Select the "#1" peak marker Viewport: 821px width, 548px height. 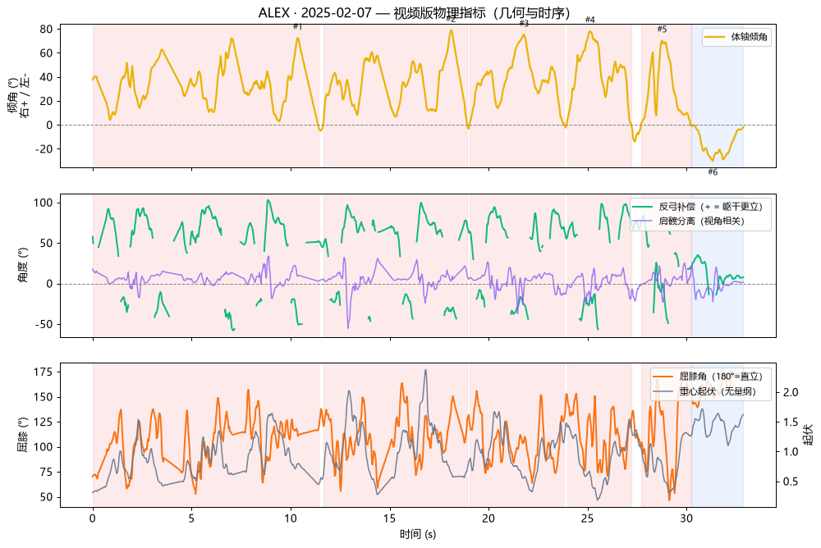298,26
